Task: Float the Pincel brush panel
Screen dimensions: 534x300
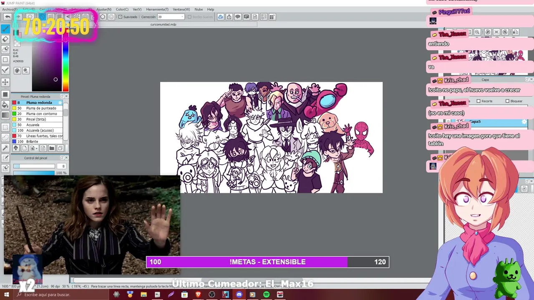Action: (x=62, y=97)
